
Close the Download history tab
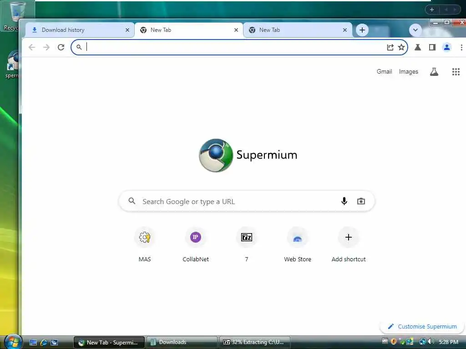(127, 30)
